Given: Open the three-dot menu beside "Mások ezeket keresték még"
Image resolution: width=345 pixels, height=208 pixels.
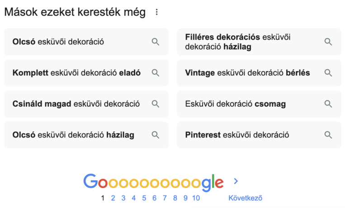Looking at the screenshot, I should point(156,13).
